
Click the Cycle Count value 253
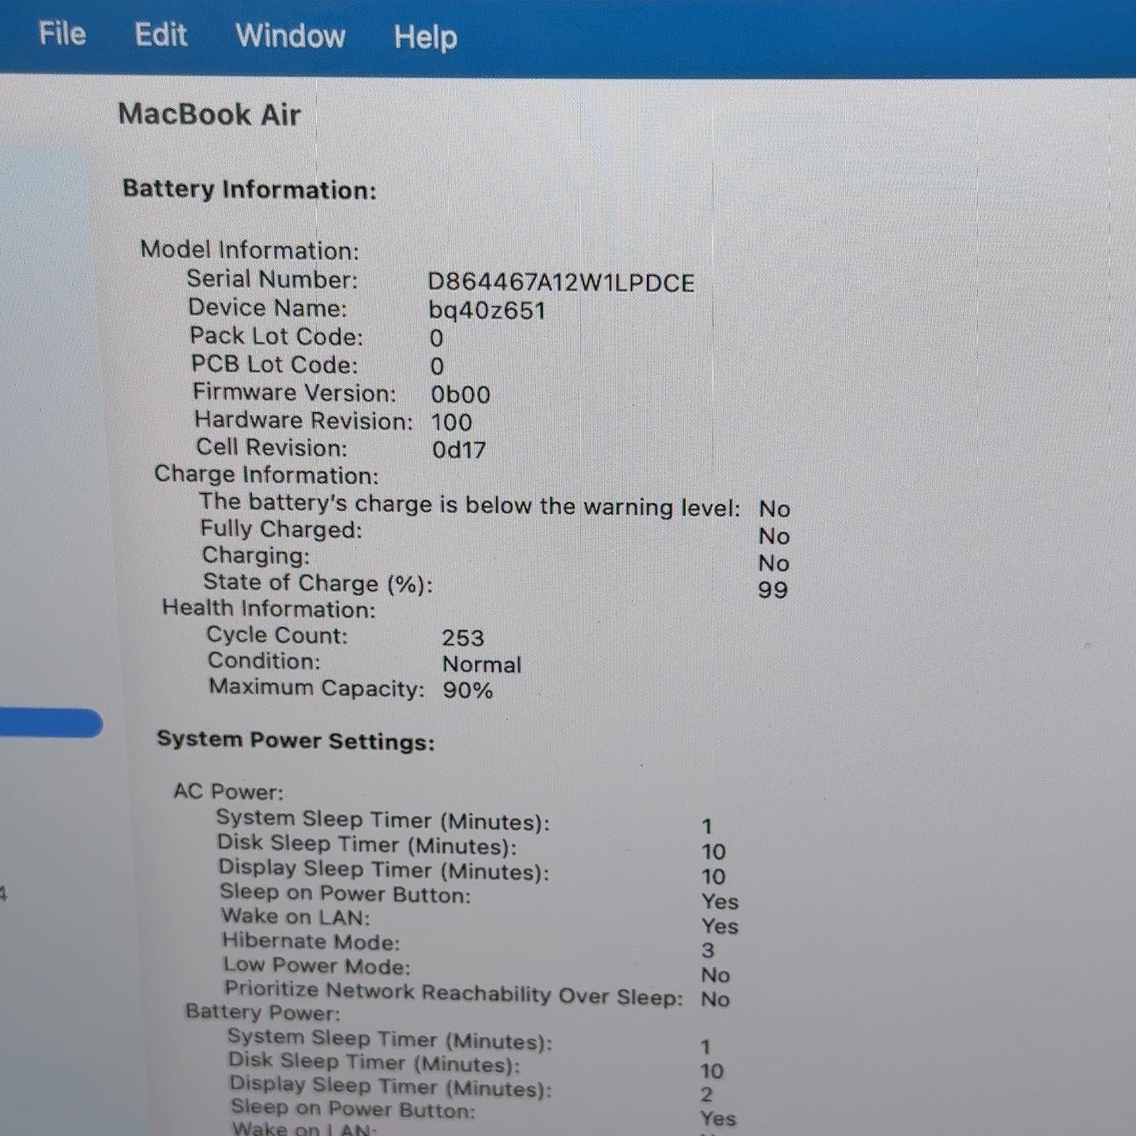463,638
